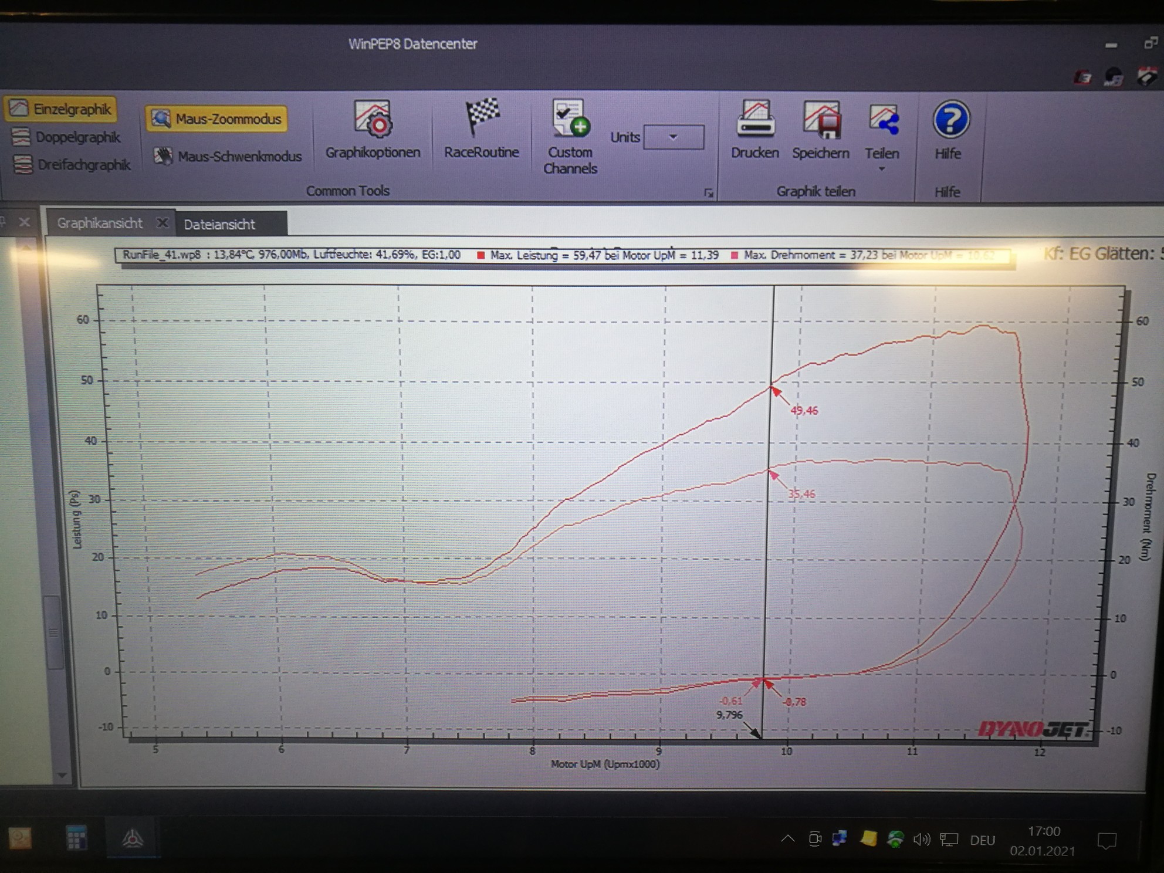Open the Units dropdown box
The image size is (1164, 873).
[x=674, y=137]
